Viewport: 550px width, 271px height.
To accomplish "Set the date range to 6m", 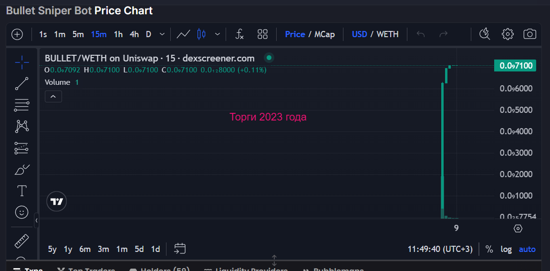I will point(85,249).
